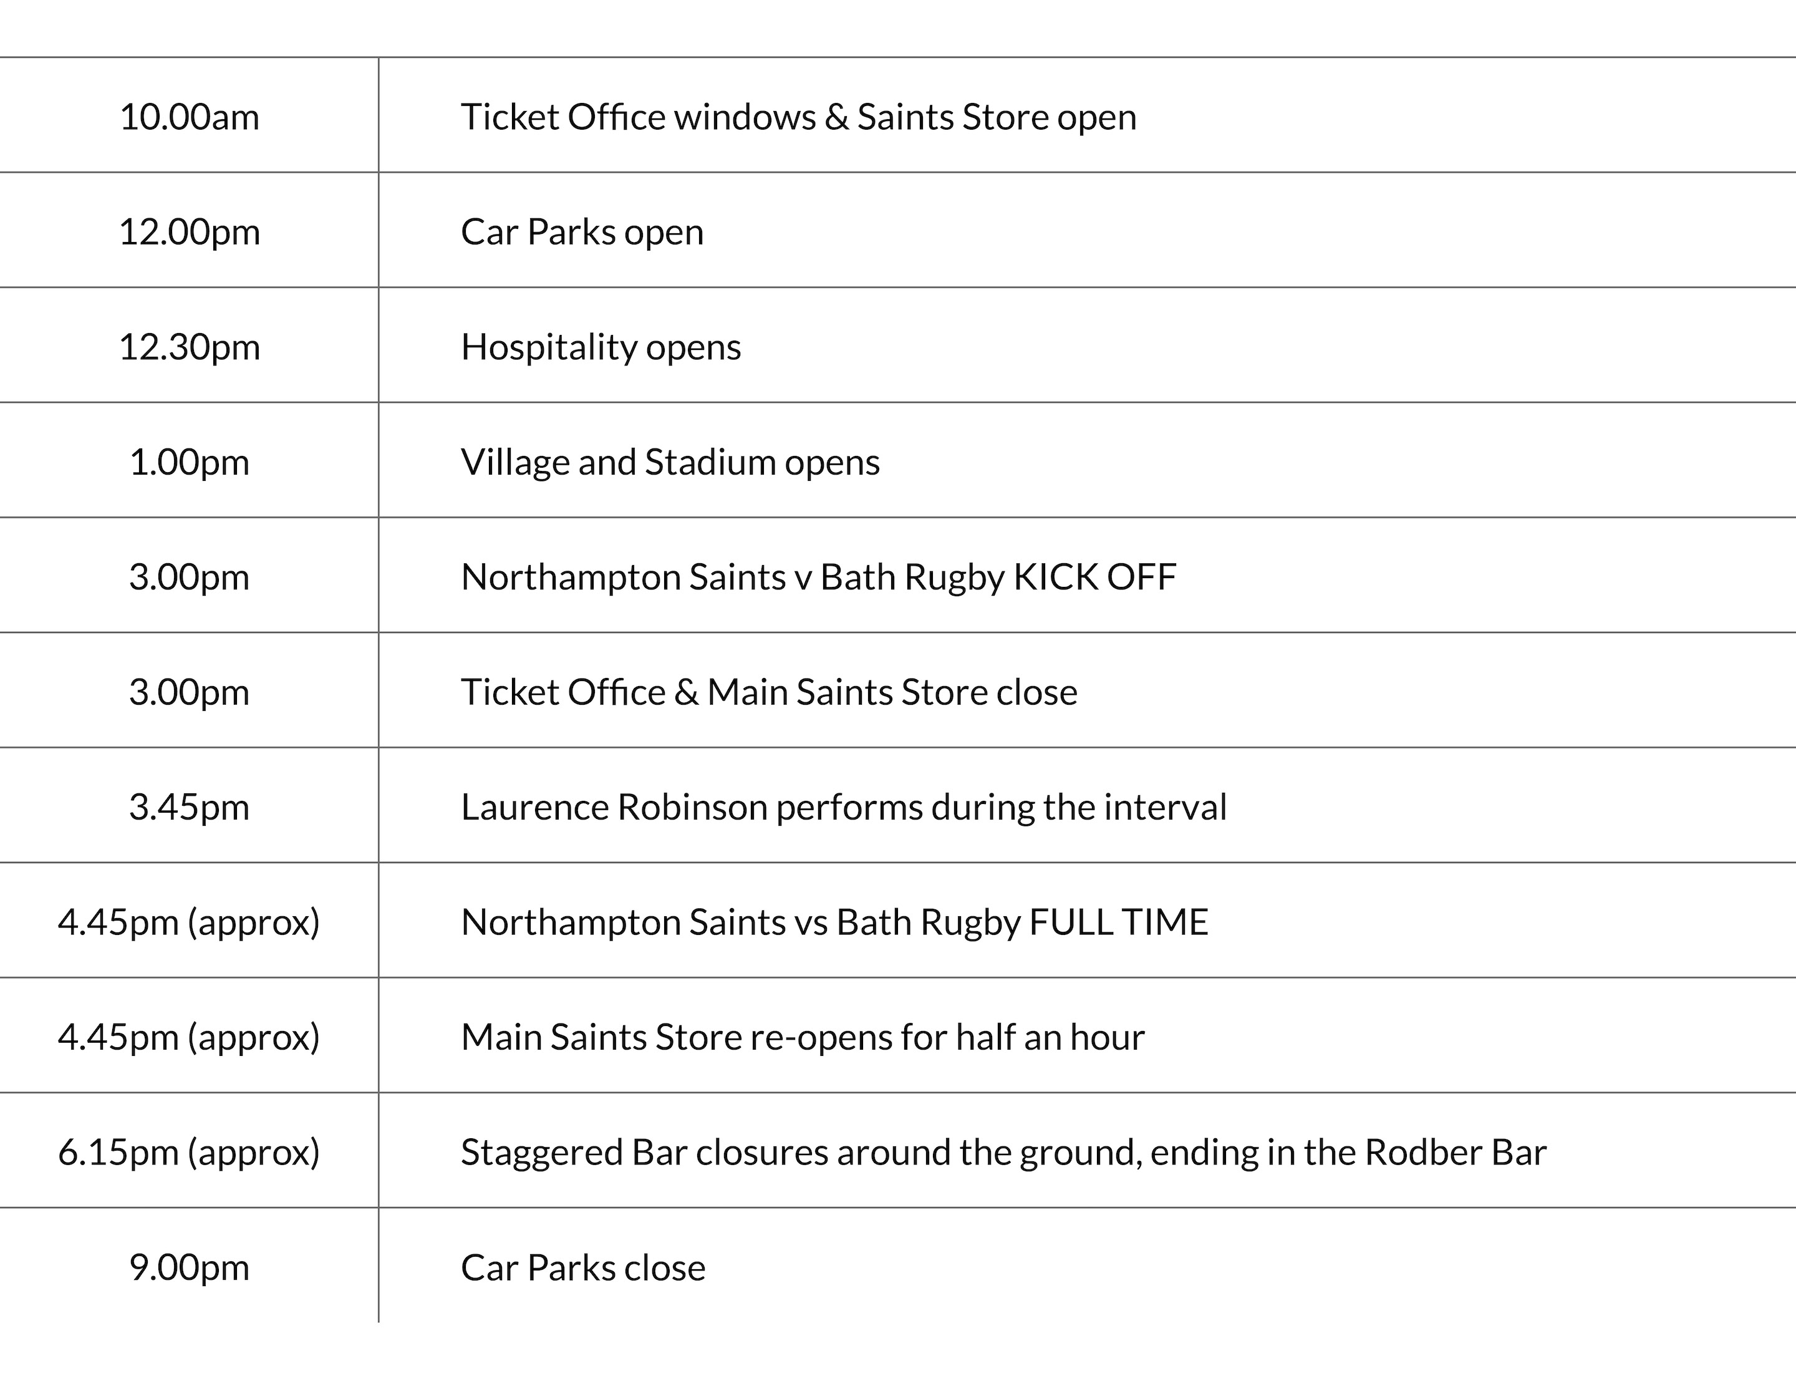
Task: Click the 3.45pm time cell
Action: (x=189, y=807)
